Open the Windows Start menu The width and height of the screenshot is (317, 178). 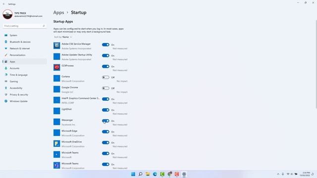pyautogui.click(x=133, y=174)
